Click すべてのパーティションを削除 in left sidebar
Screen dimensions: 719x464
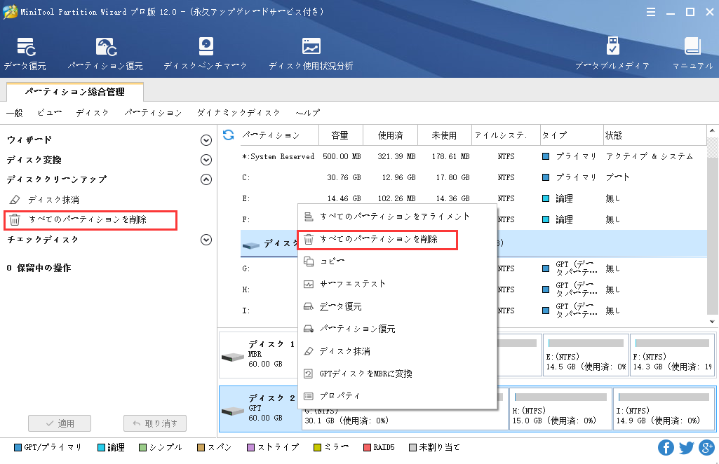point(88,220)
